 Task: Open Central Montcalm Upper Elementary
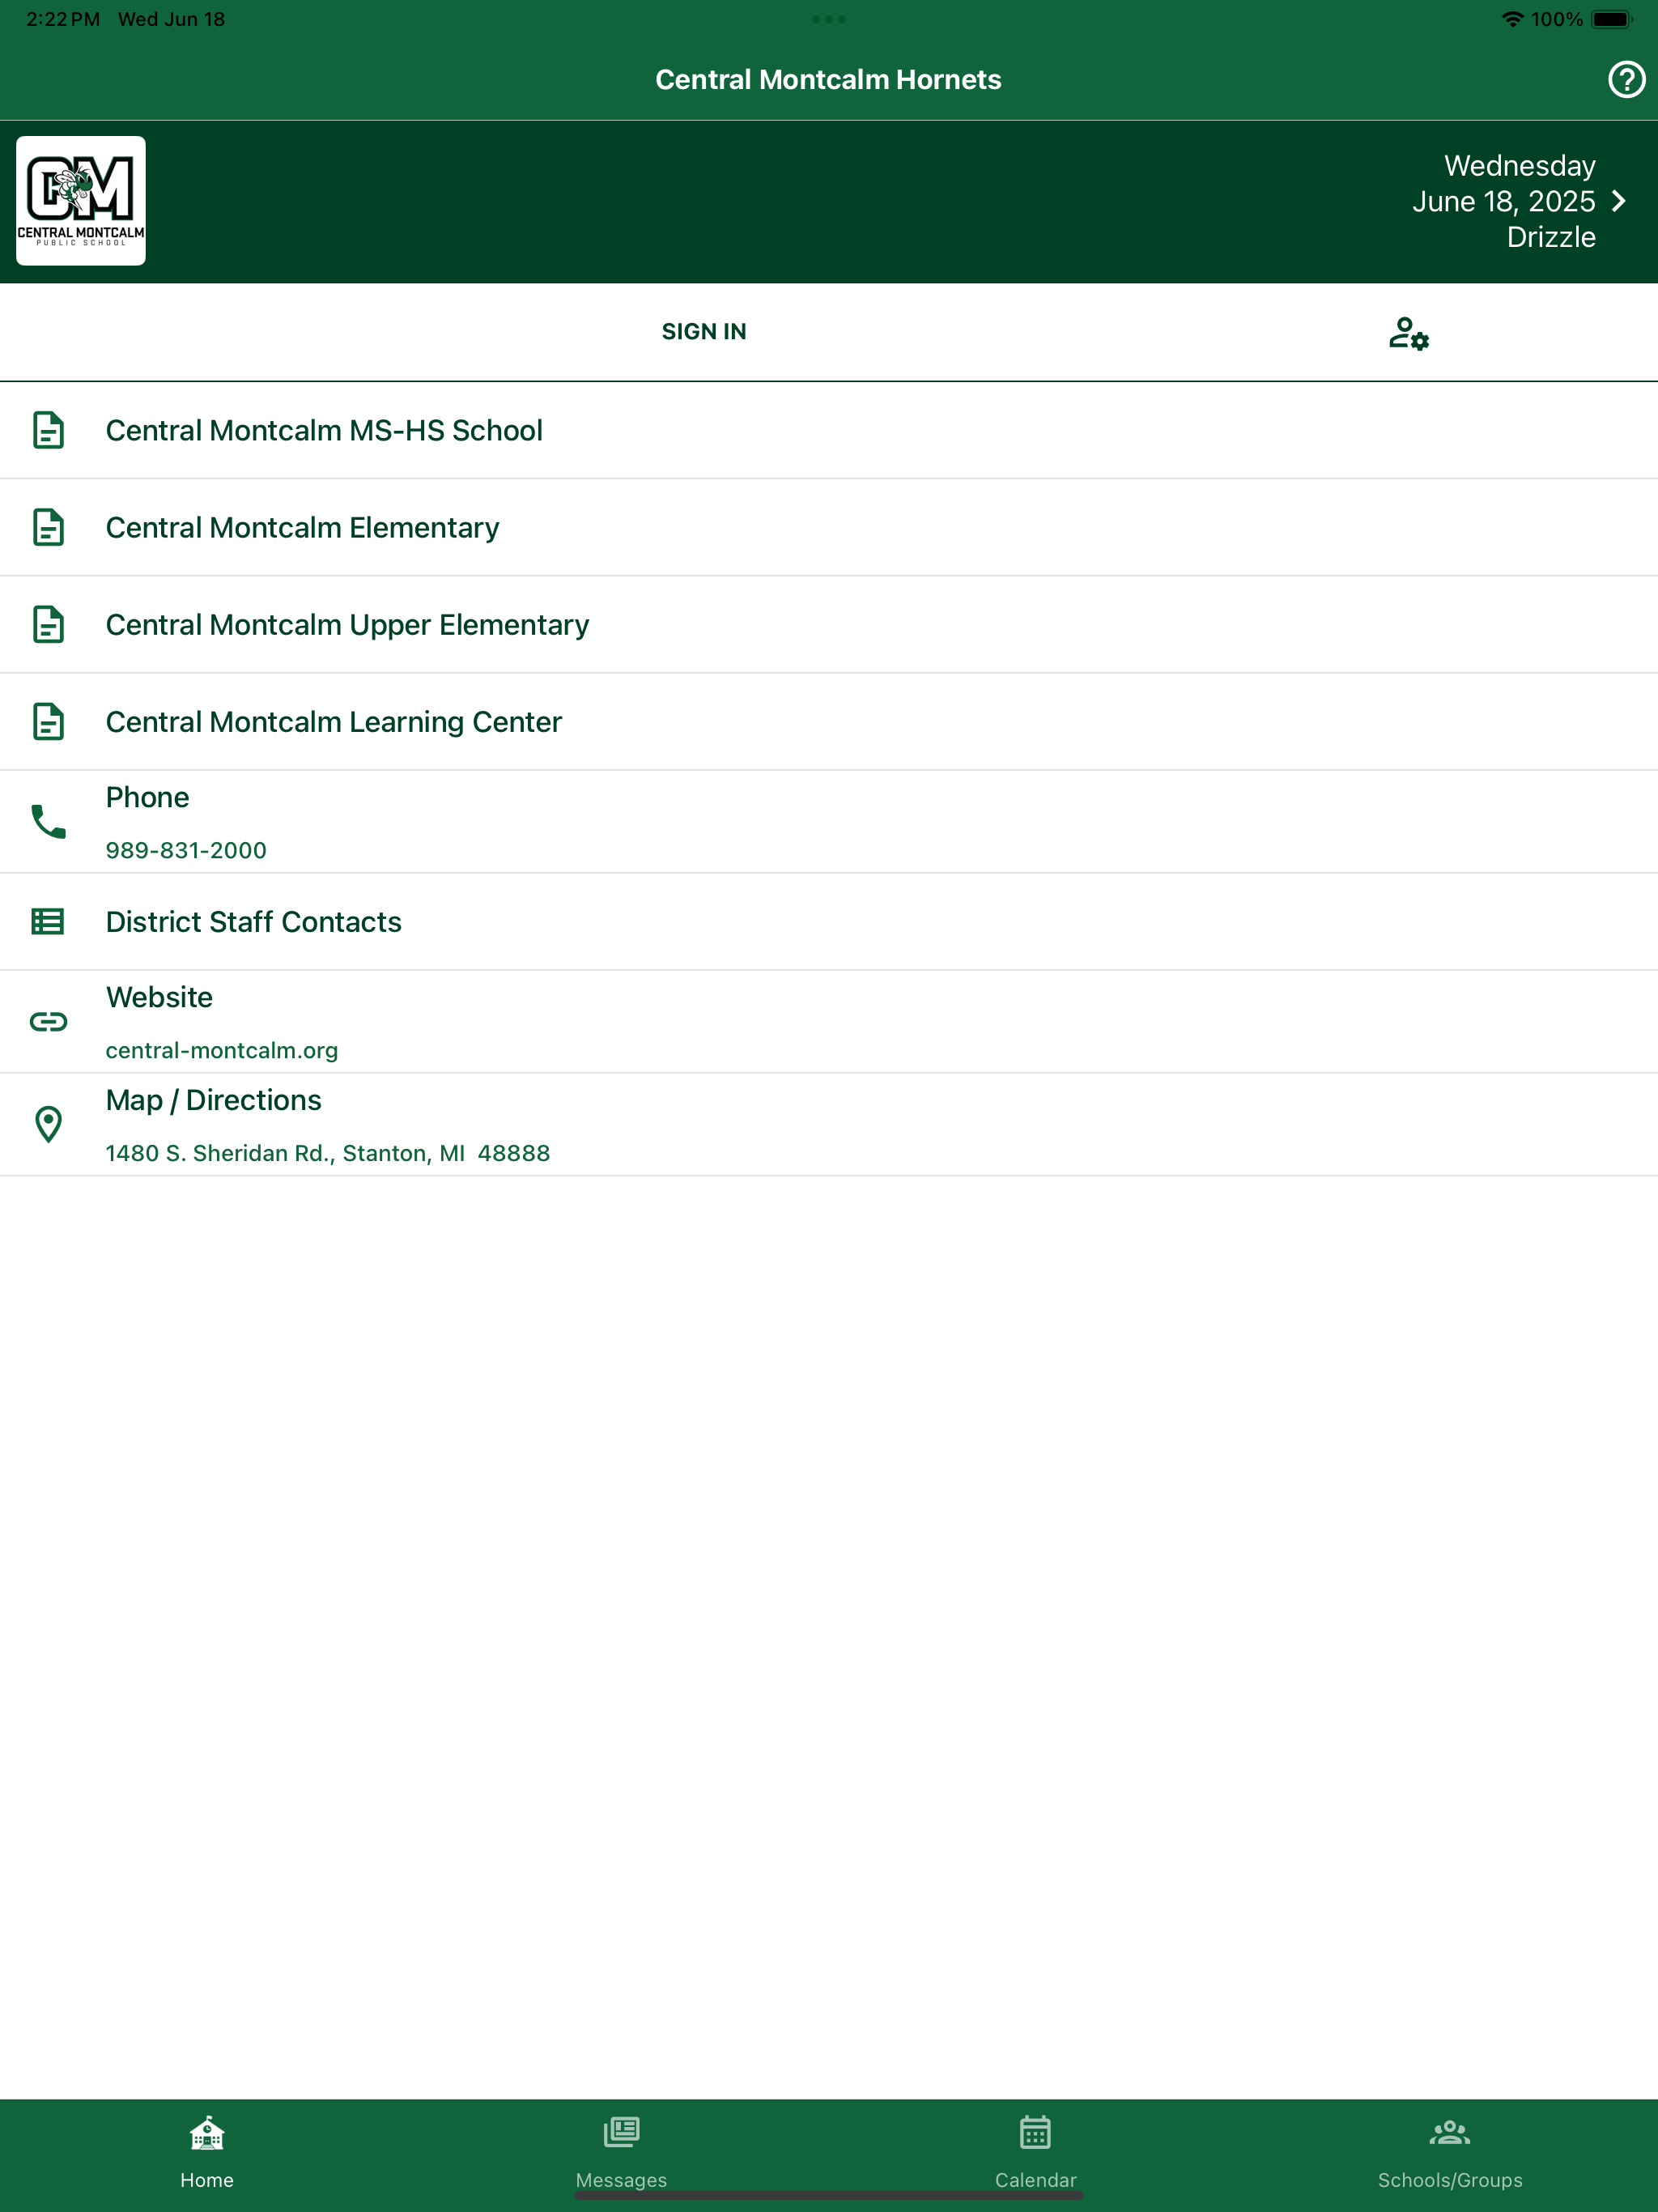coord(829,624)
